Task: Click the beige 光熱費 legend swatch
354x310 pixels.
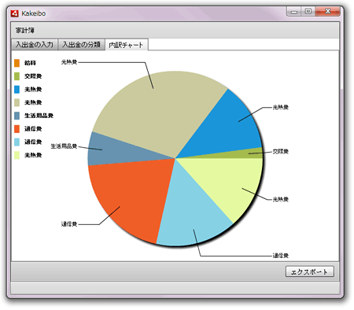Action: click(17, 102)
